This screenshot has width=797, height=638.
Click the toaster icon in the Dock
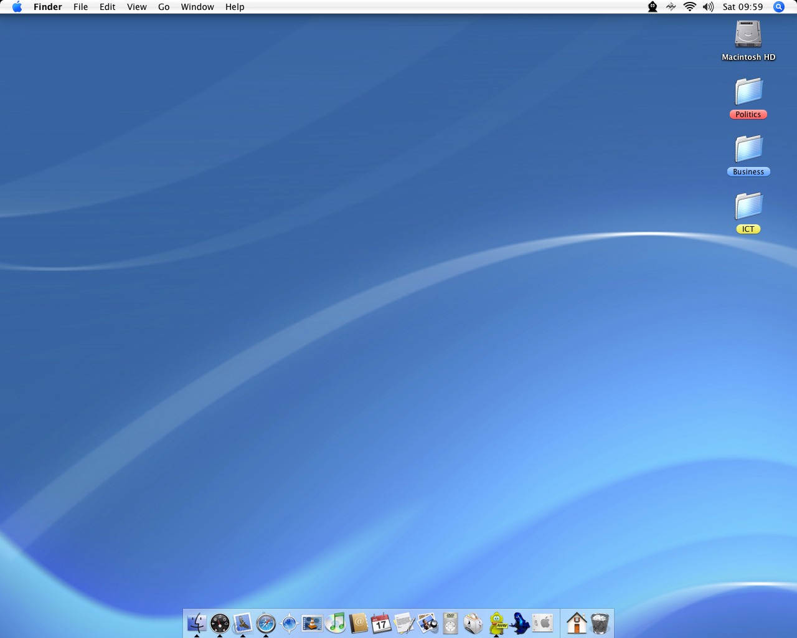click(473, 622)
